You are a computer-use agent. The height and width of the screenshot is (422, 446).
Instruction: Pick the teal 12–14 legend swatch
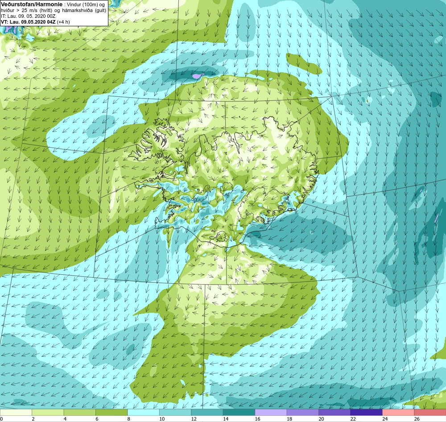tap(207, 413)
